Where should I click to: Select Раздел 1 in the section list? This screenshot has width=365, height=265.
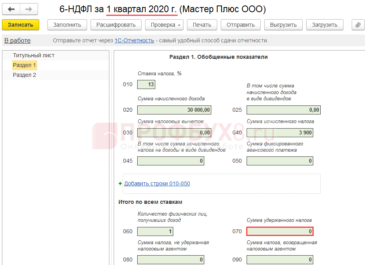point(24,65)
